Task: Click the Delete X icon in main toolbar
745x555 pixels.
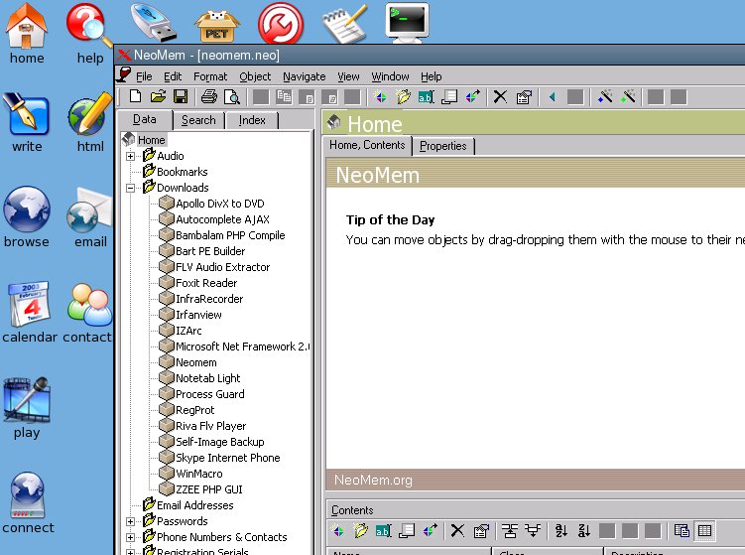Action: [x=500, y=97]
